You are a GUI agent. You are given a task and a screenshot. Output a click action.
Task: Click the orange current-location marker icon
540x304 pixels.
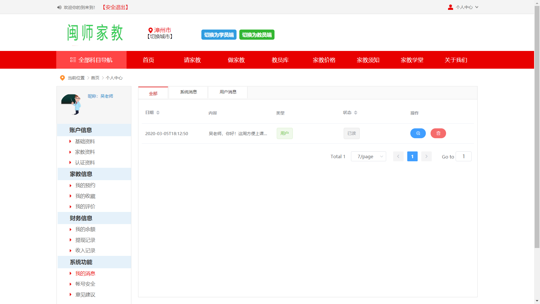pyautogui.click(x=62, y=78)
